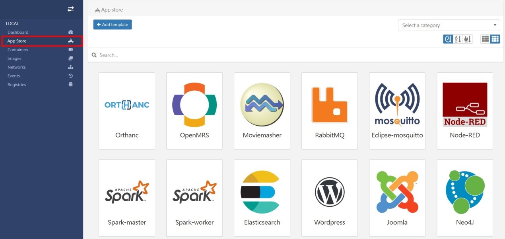This screenshot has height=239, width=505.
Task: Click the App Store icon next to its label
Action: [x=70, y=41]
